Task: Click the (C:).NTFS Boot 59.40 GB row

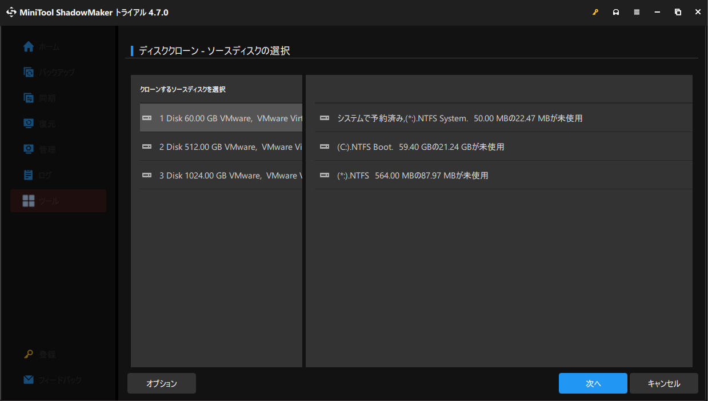Action: click(503, 146)
